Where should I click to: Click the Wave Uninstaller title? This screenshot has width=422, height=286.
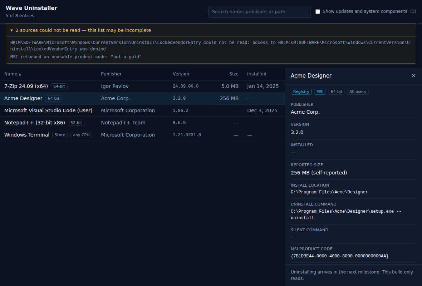tap(31, 8)
